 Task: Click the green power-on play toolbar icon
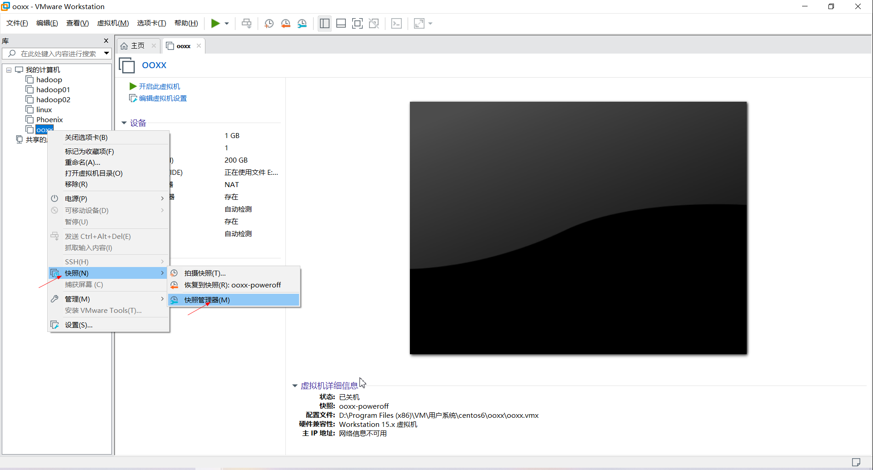point(215,23)
